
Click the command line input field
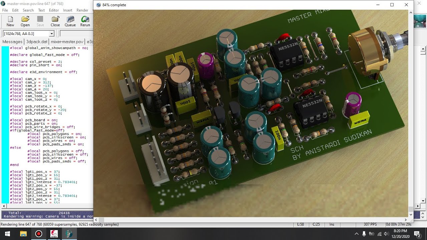pos(76,33)
